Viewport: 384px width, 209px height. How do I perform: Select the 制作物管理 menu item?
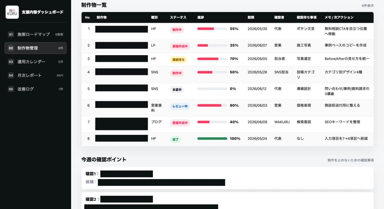point(35,48)
